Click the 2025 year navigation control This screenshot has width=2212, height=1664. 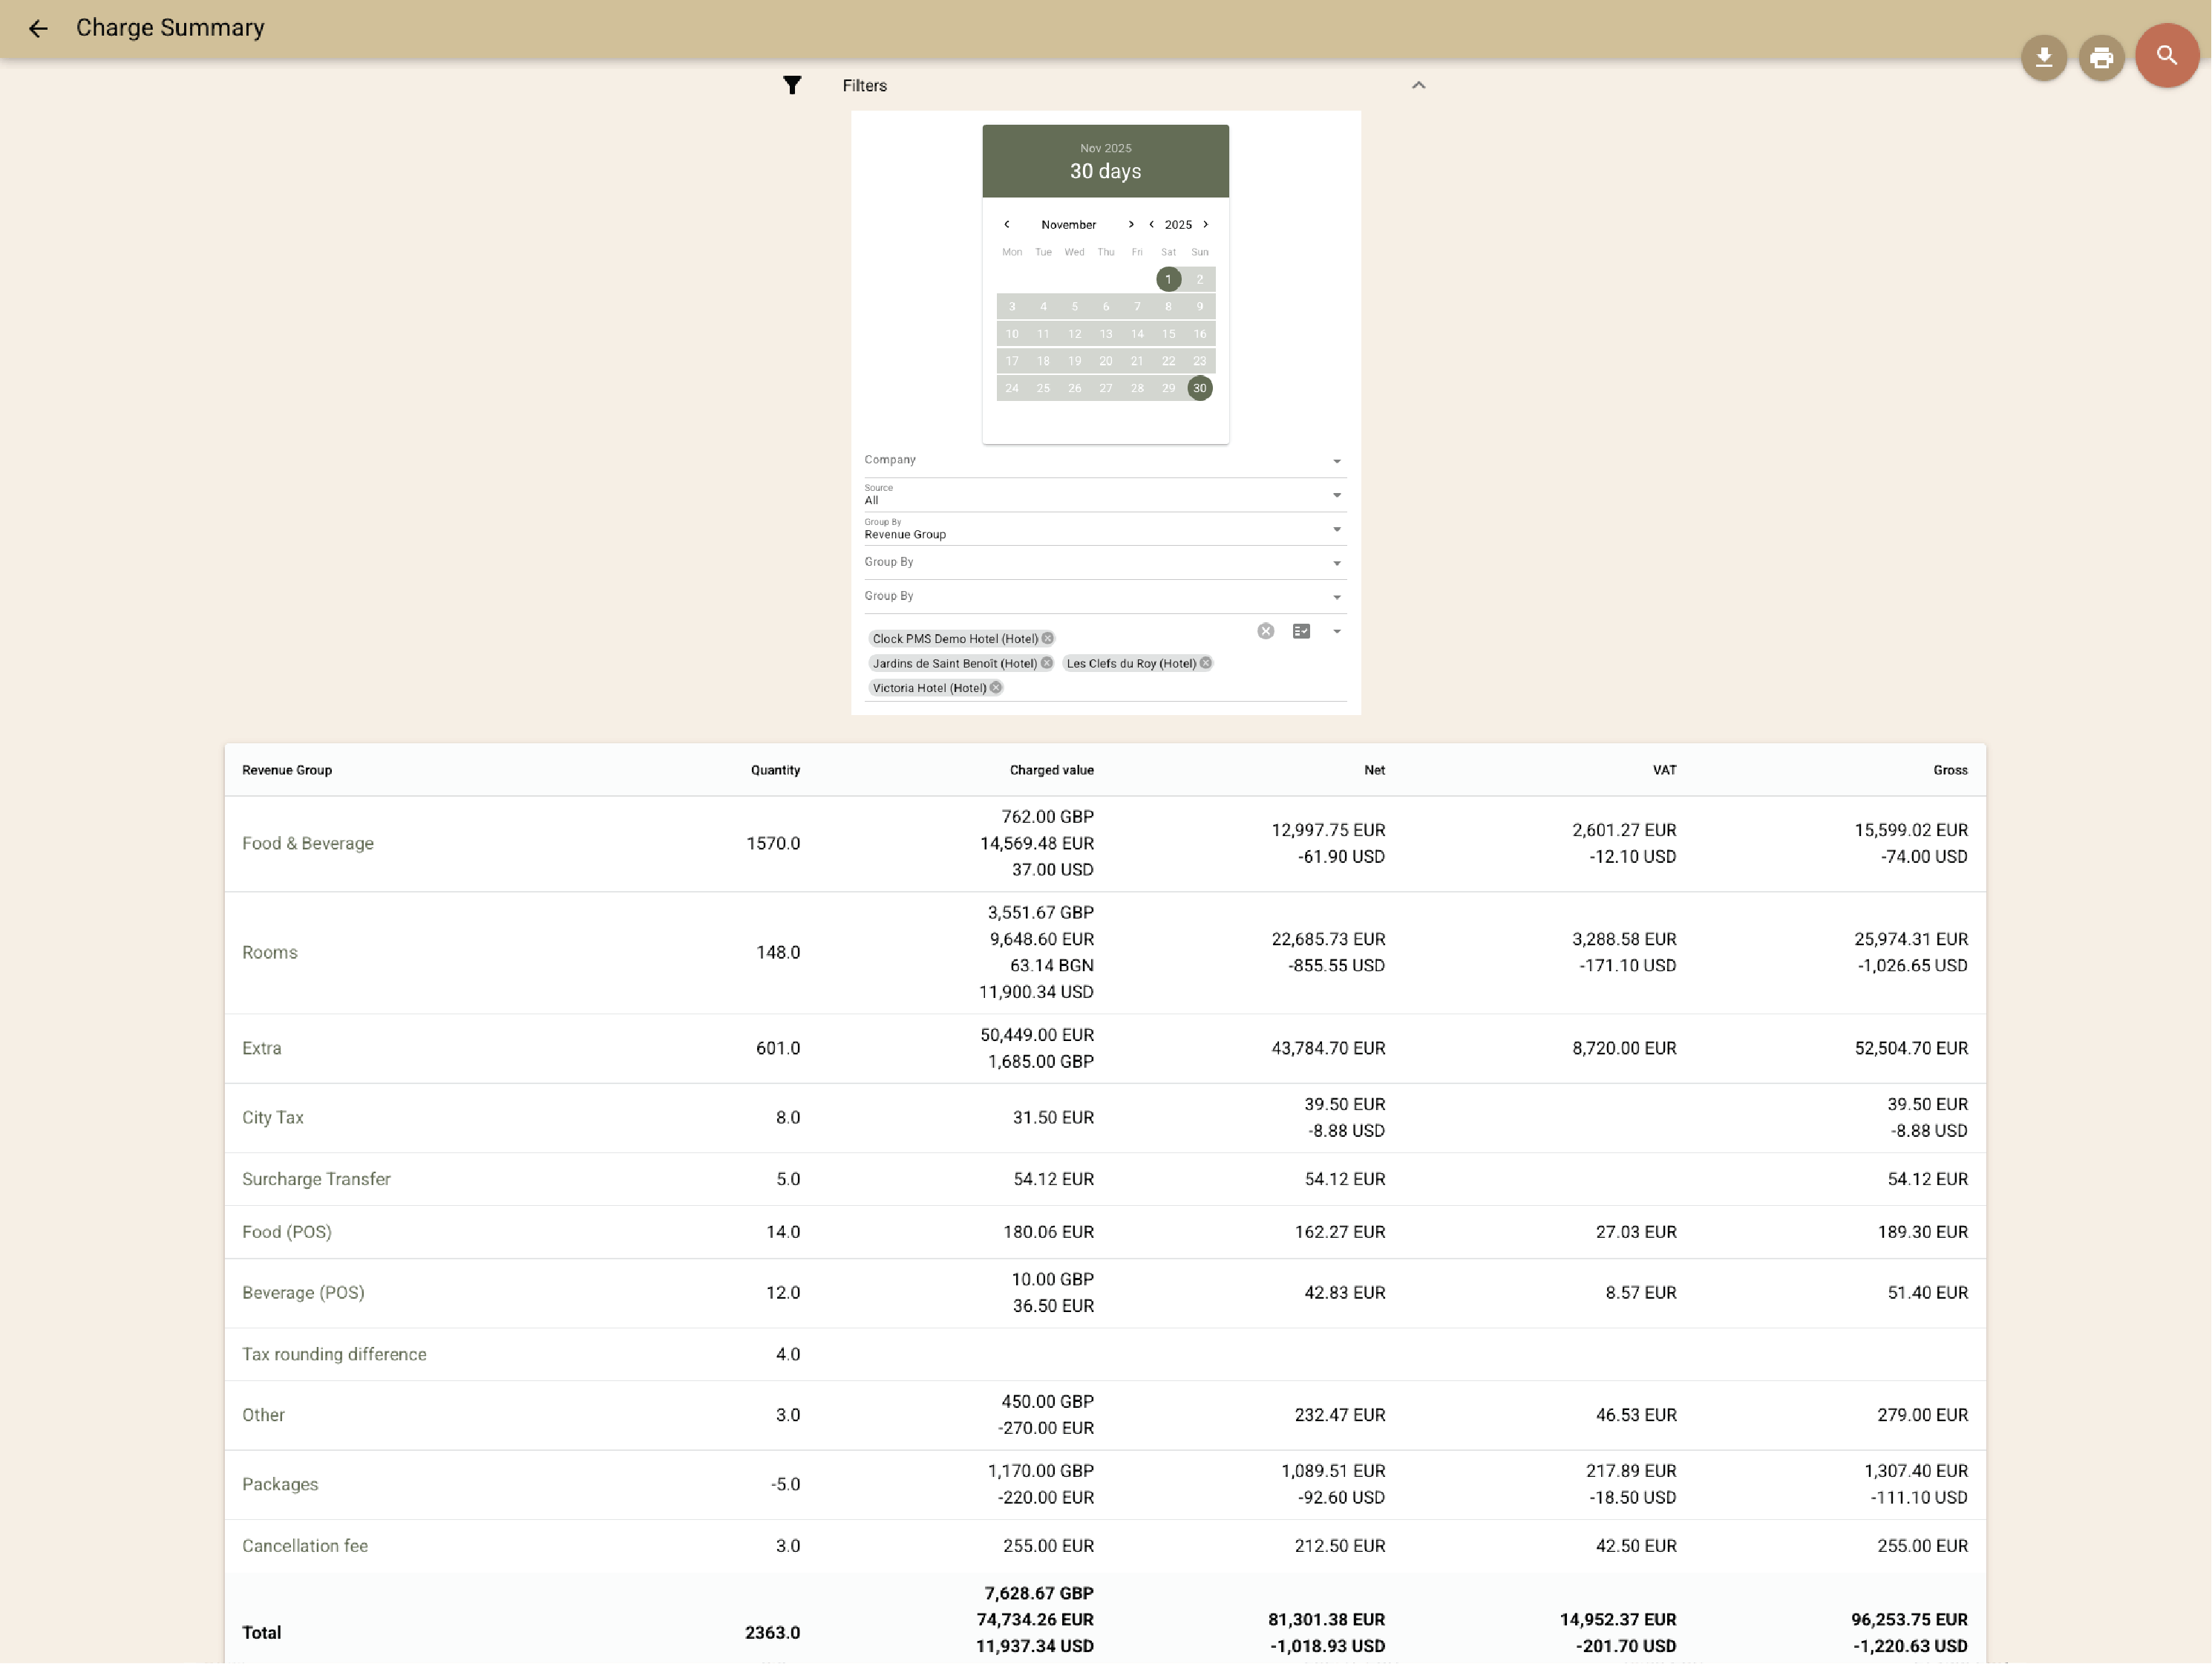point(1177,224)
